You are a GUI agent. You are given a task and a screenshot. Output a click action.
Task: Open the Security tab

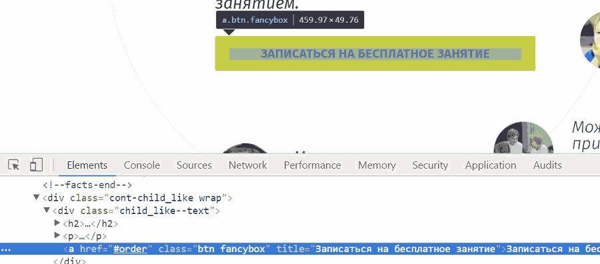[430, 165]
